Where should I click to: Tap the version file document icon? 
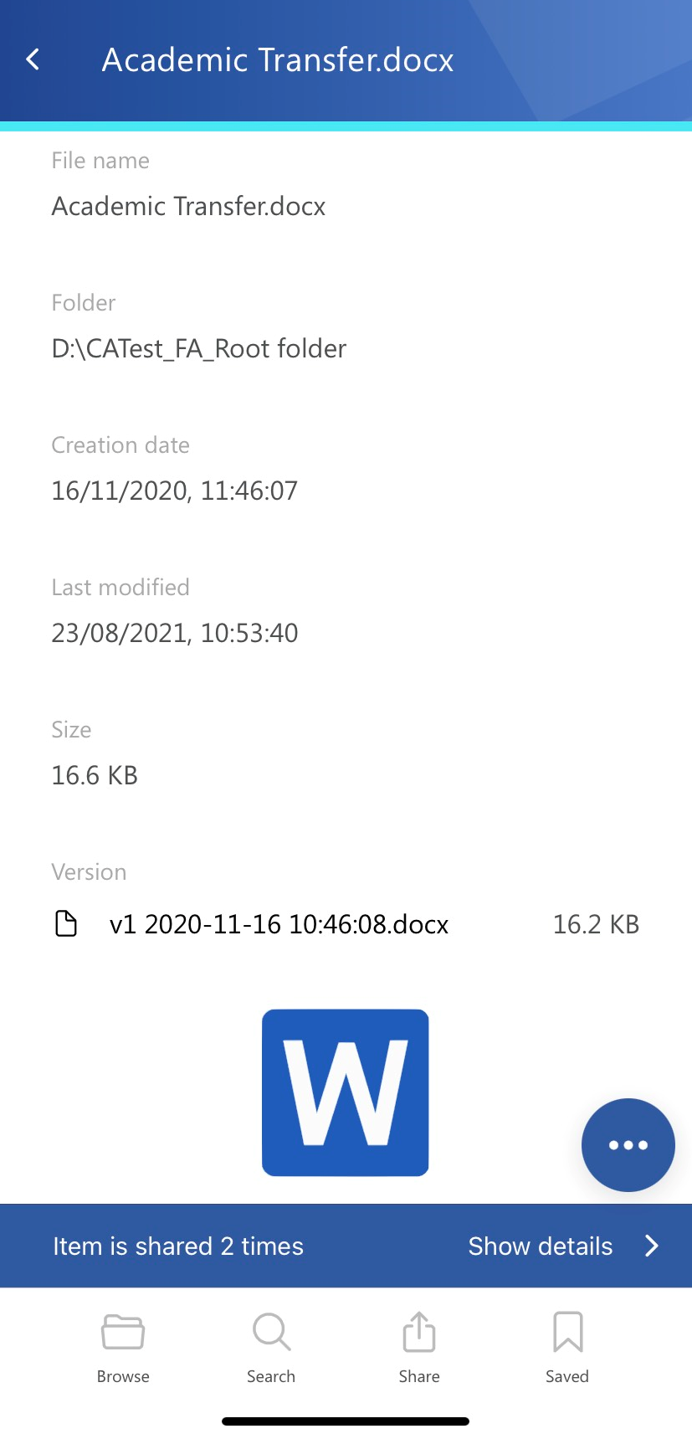coord(66,924)
